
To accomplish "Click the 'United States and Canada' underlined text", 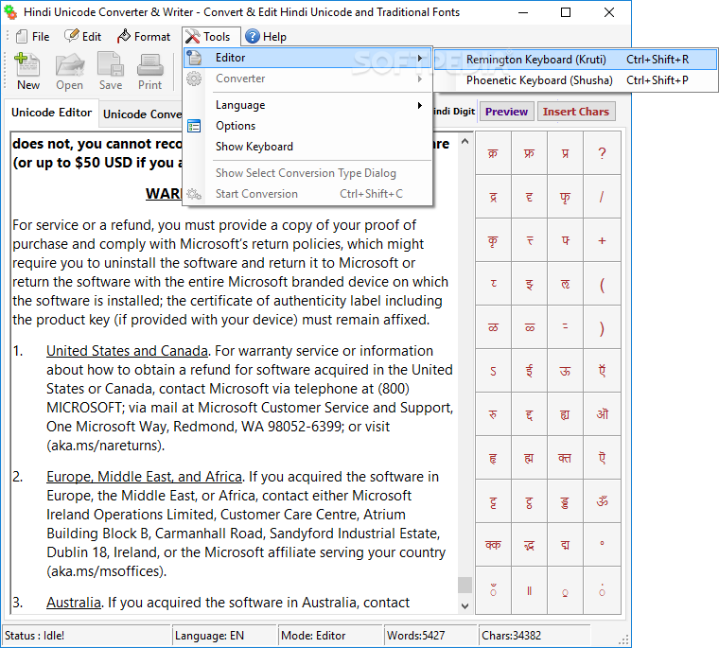I will click(127, 351).
